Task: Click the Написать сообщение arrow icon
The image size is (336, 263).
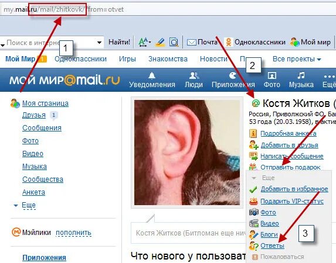Action: point(253,156)
